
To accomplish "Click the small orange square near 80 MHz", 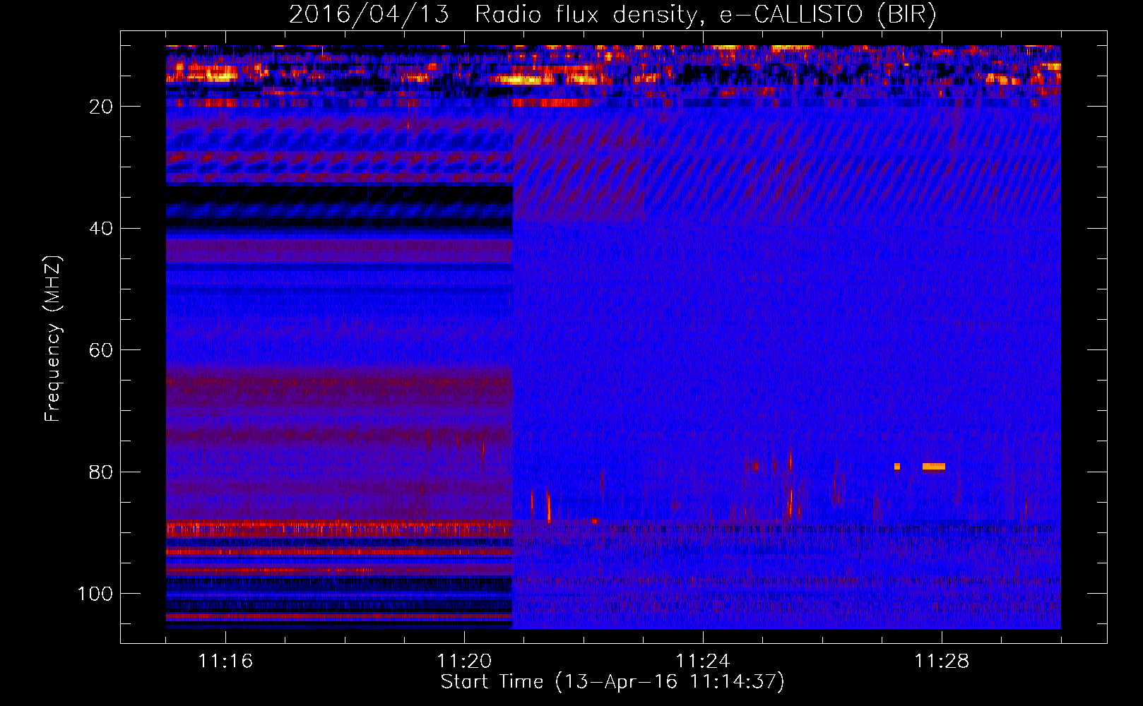I will point(897,467).
